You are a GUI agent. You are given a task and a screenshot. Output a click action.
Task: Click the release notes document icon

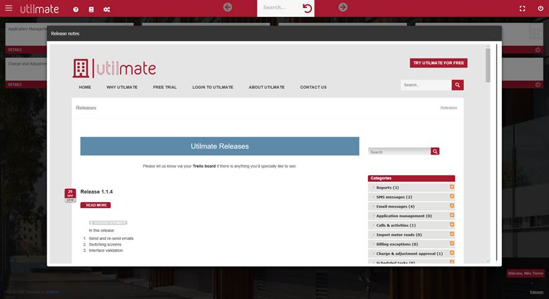coord(91,9)
